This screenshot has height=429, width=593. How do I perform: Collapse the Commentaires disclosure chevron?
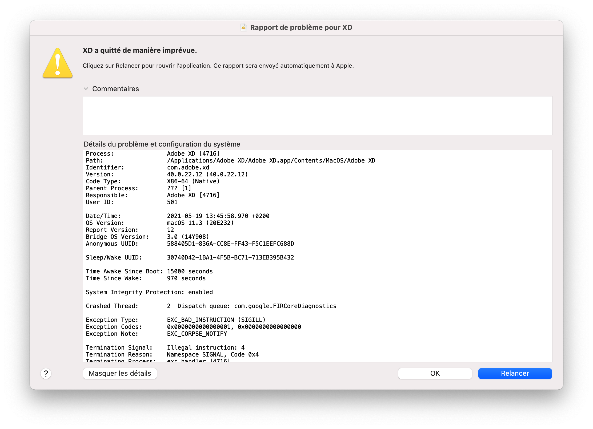click(86, 89)
